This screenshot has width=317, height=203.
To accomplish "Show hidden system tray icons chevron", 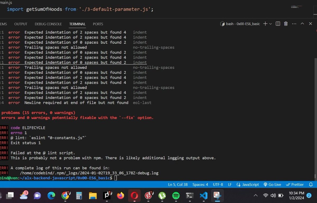I will tap(256, 195).
